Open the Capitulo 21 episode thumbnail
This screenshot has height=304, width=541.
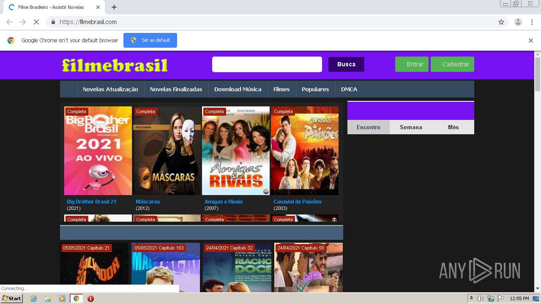tap(94, 267)
